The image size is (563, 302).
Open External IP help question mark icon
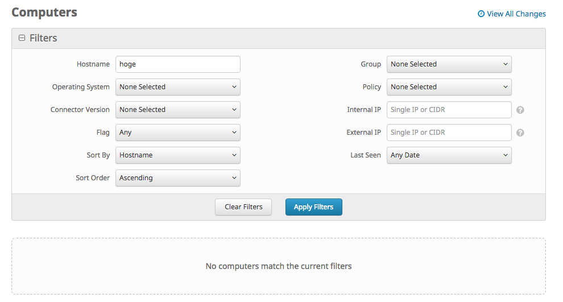520,133
